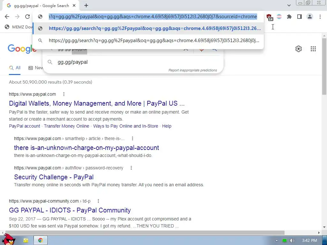Open options menu for smarthelp article result
This screenshot has width=327, height=245.
pos(133,138)
